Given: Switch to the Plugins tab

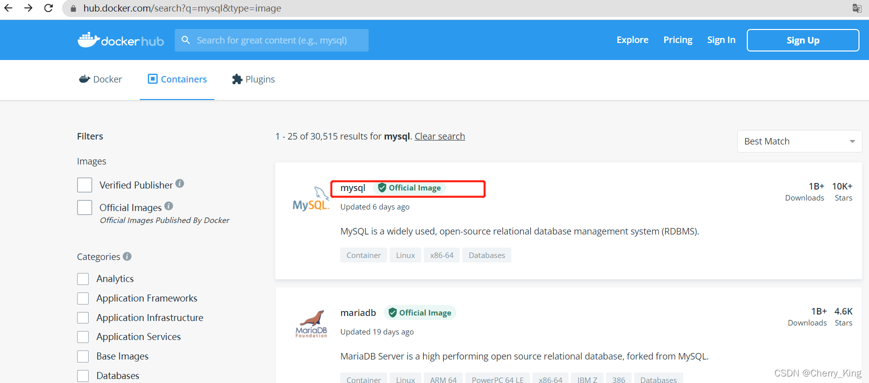Looking at the screenshot, I should coord(253,79).
